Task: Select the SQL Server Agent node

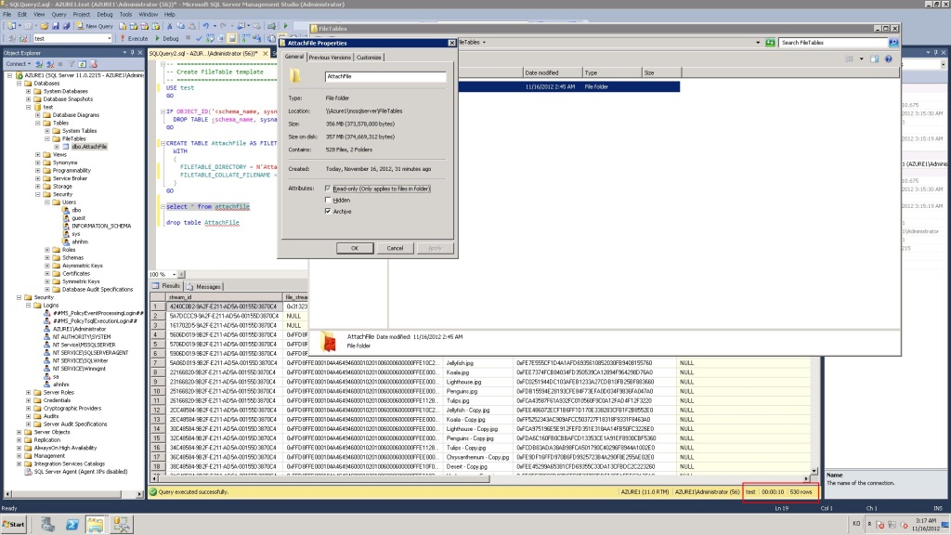Action: (81, 471)
